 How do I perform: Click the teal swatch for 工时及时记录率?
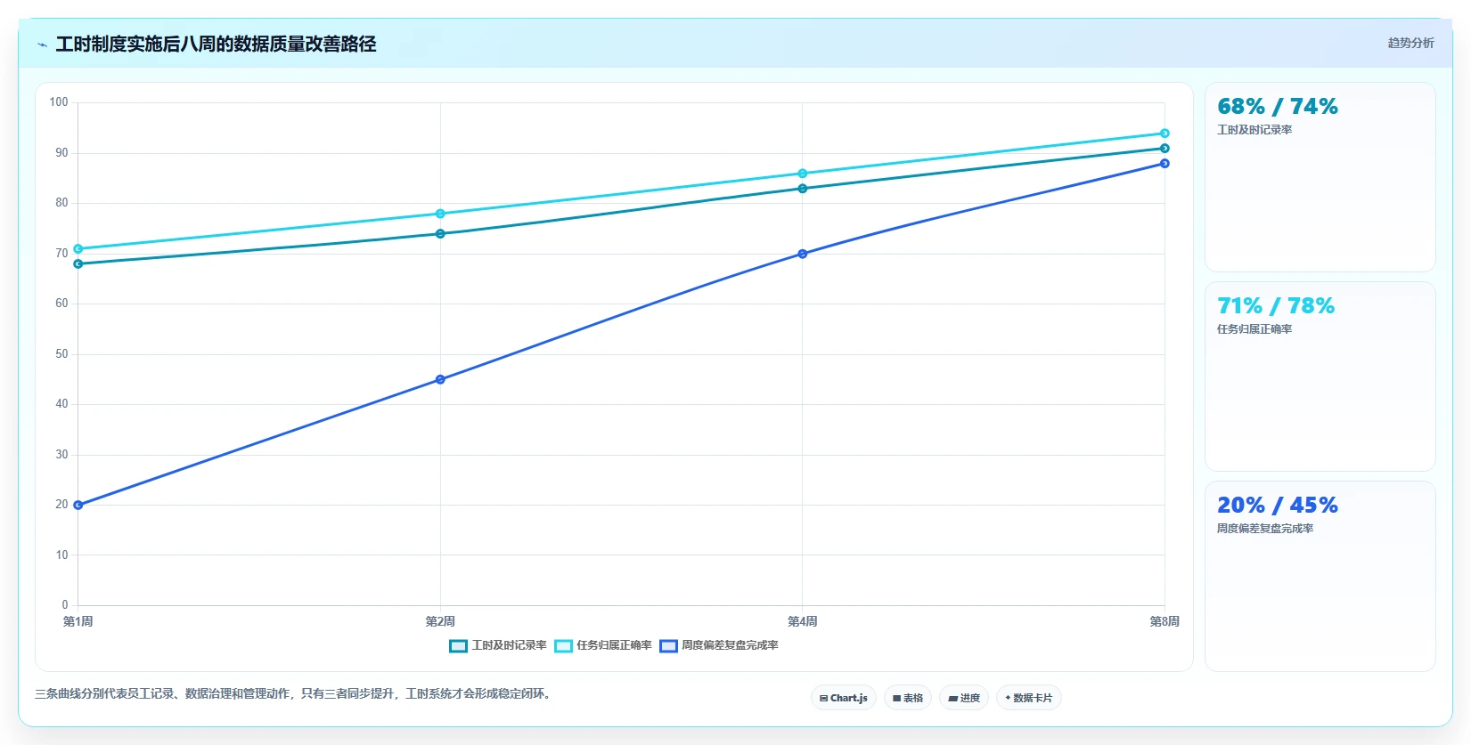click(x=458, y=646)
